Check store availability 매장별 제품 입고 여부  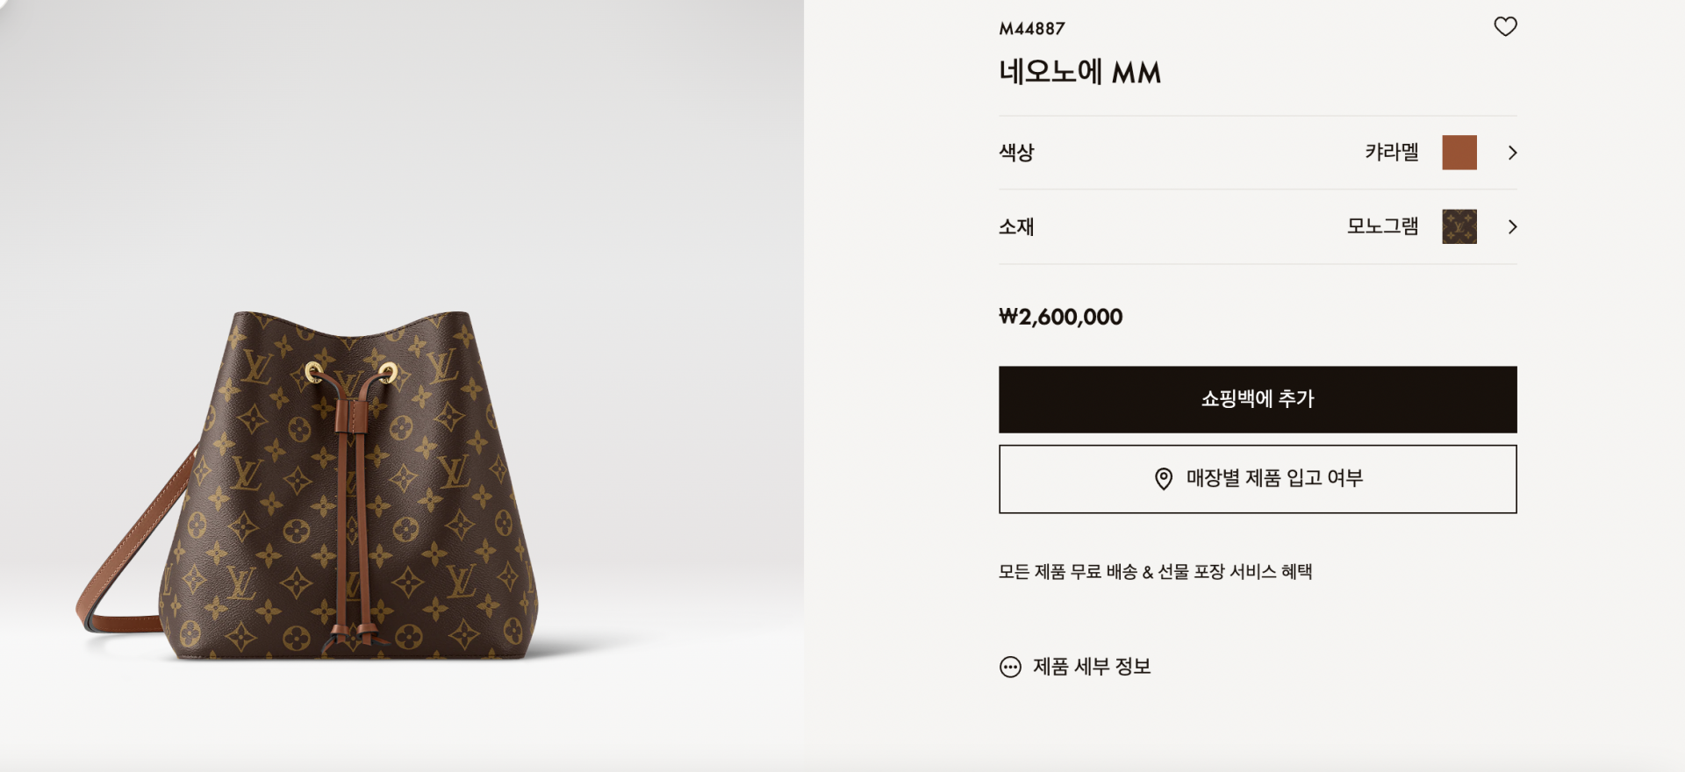(1258, 479)
